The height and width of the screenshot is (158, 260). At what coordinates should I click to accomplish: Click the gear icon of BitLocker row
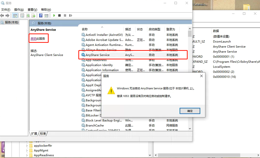83,115
